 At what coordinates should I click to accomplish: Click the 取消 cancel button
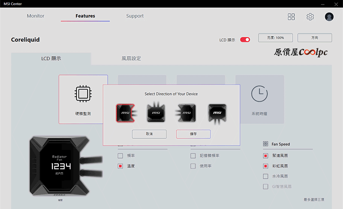149,134
